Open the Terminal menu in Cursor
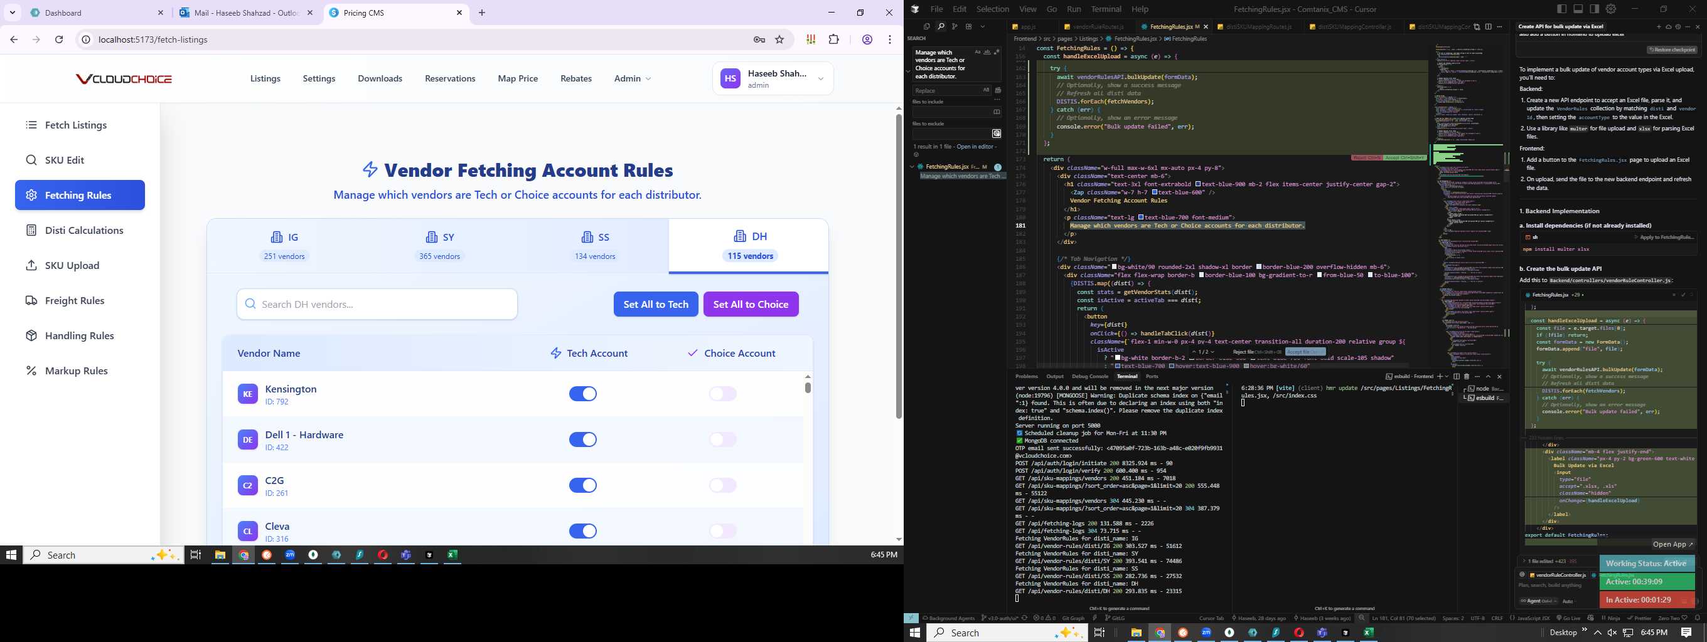 (x=1106, y=9)
